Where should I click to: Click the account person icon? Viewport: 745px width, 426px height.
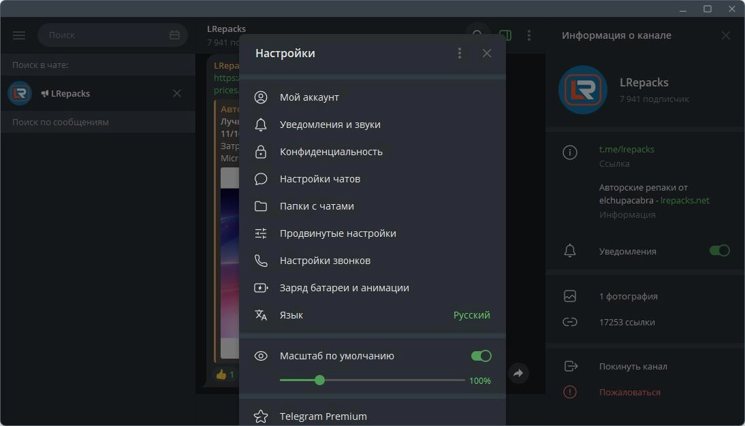point(261,97)
